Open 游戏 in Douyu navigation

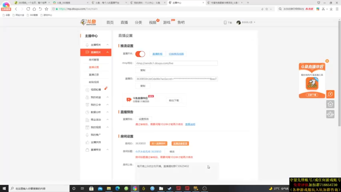(x=167, y=23)
